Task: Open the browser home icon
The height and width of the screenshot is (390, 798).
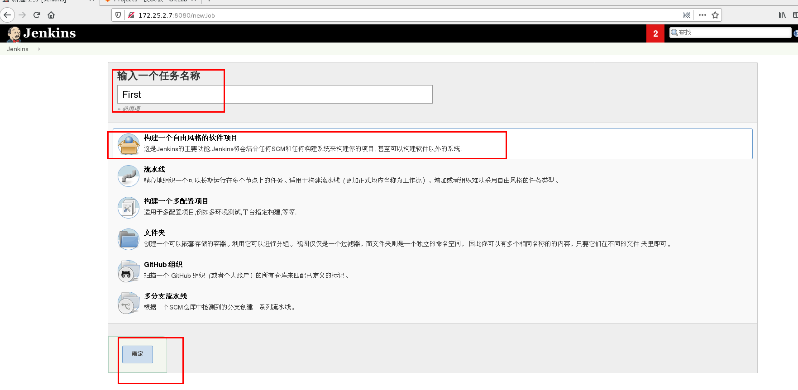Action: (x=51, y=15)
